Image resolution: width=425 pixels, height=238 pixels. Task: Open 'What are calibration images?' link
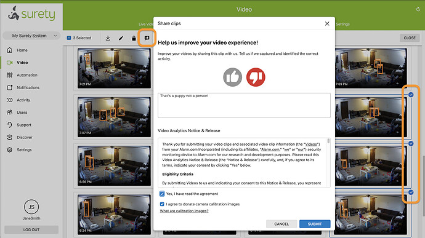tap(184, 211)
